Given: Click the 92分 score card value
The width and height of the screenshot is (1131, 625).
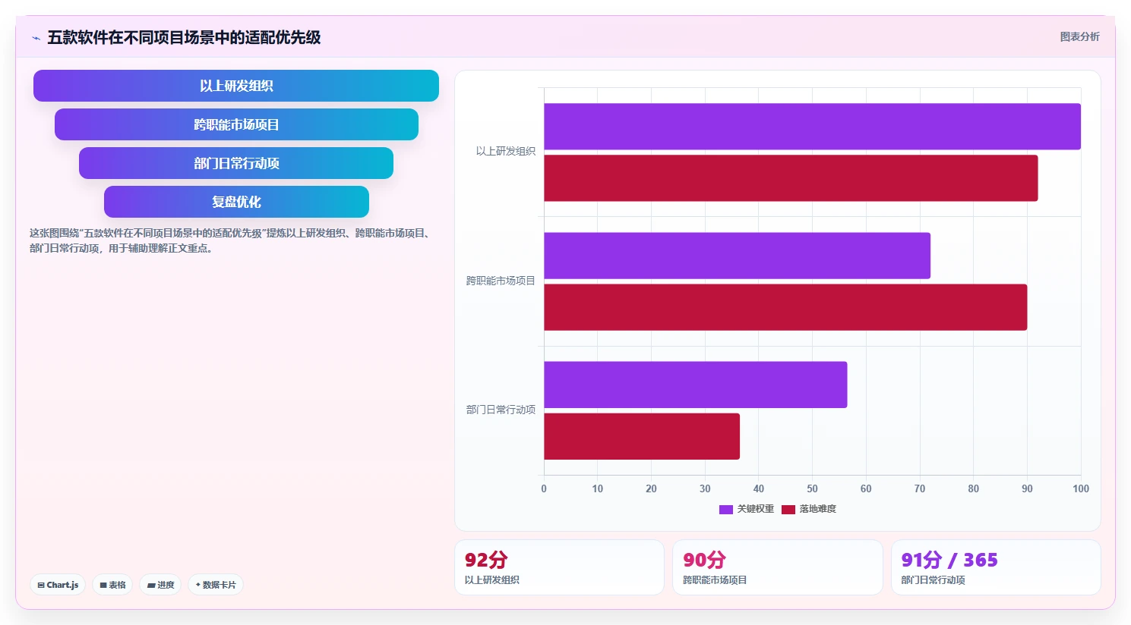Looking at the screenshot, I should tap(486, 560).
